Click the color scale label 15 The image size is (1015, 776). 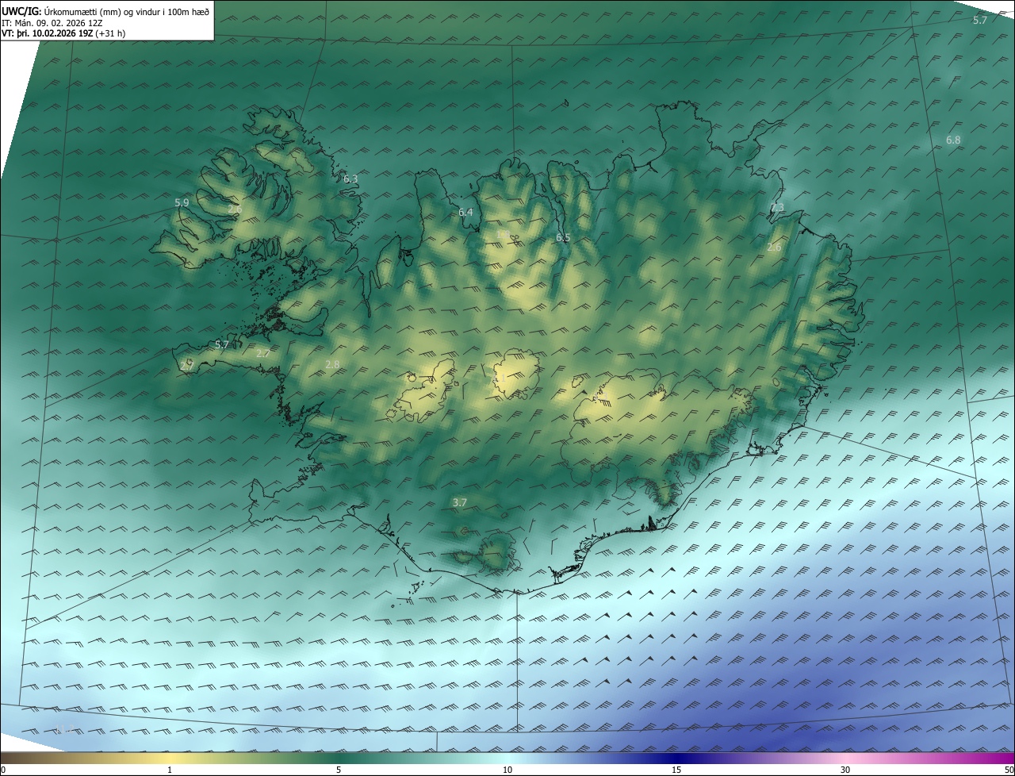click(676, 770)
